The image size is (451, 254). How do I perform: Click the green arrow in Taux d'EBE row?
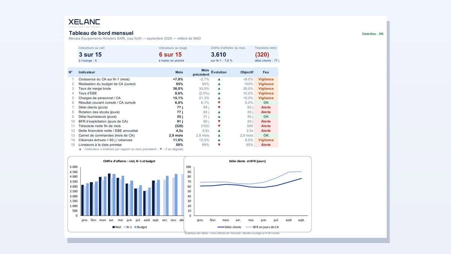219,93
